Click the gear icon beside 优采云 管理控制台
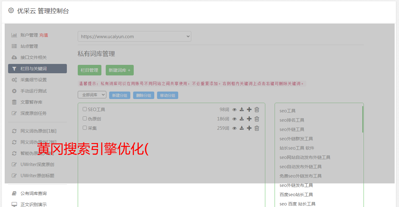Screen dimensions: 399x207 pos(11,11)
